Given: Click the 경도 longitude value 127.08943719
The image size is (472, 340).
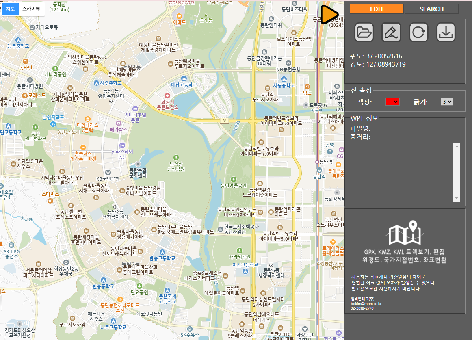Looking at the screenshot, I should (x=386, y=64).
